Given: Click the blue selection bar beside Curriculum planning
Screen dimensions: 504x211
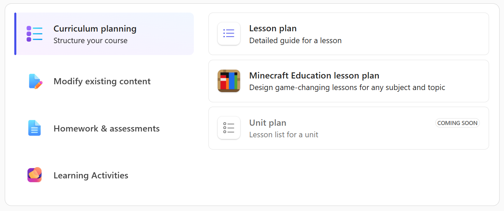Looking at the screenshot, I should tap(15, 34).
